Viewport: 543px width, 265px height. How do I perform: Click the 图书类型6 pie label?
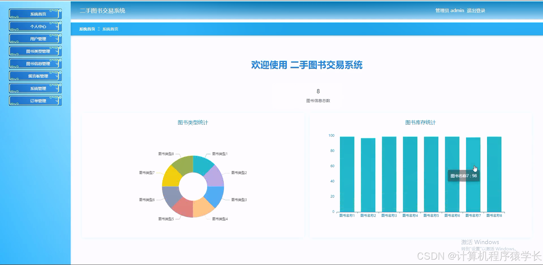coord(147,200)
